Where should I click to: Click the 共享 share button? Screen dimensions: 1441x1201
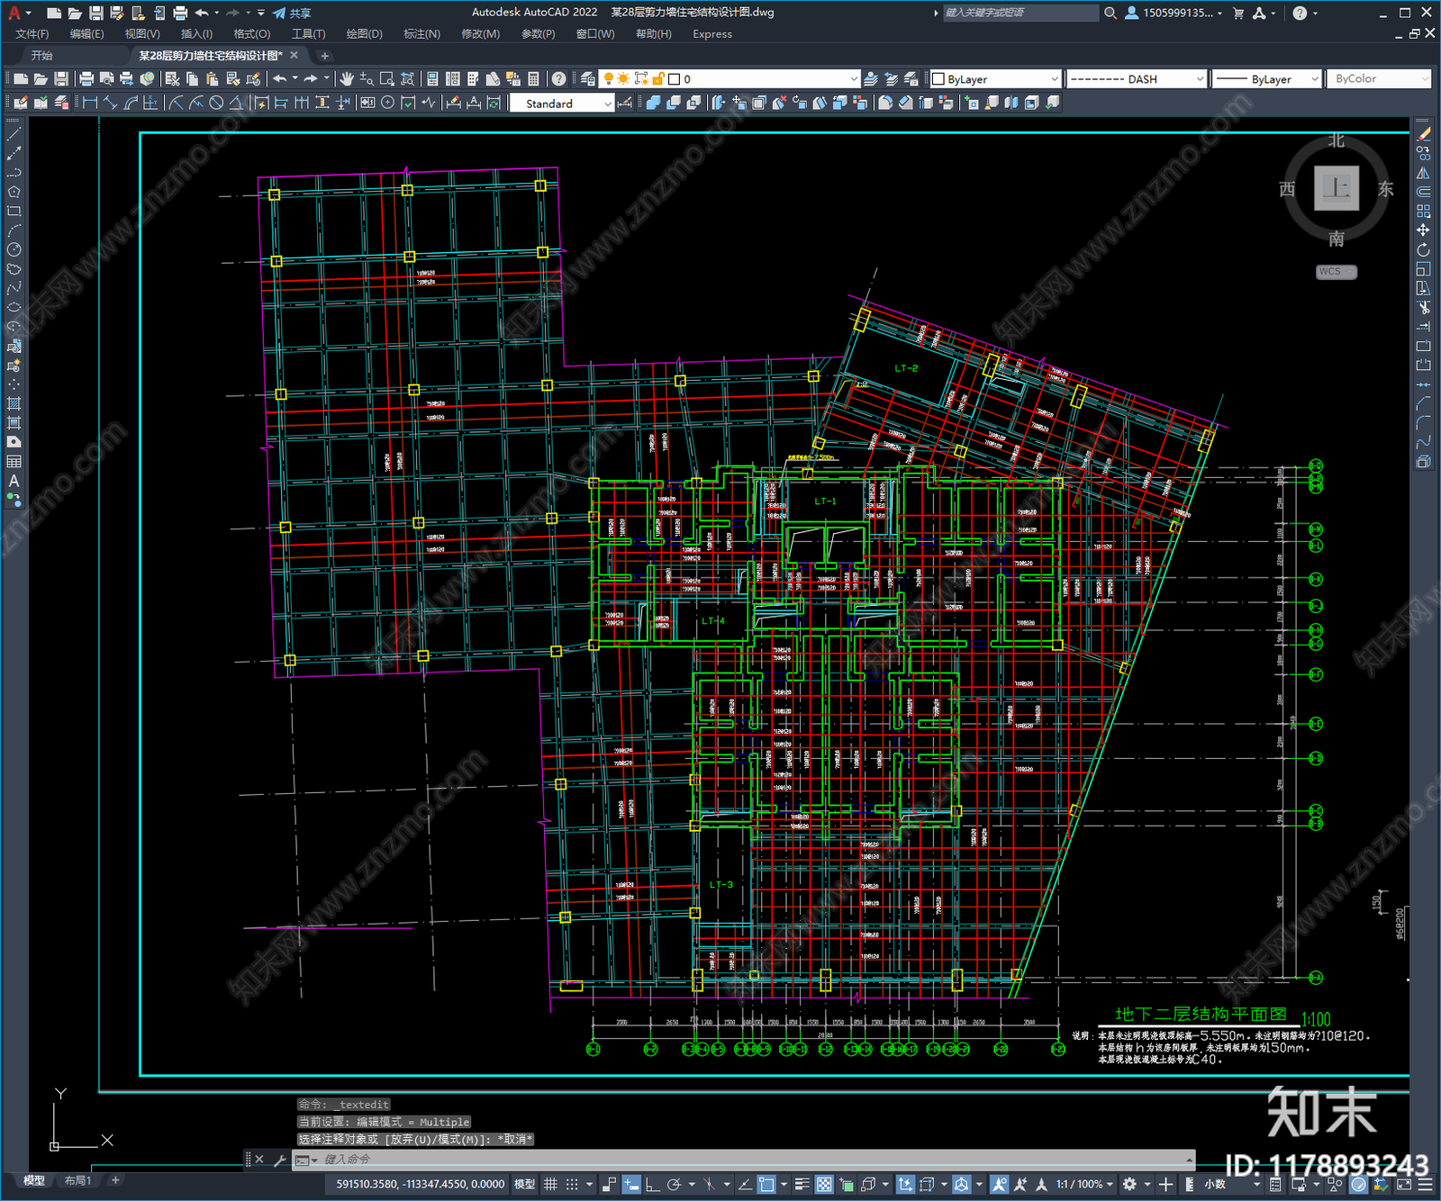click(293, 13)
